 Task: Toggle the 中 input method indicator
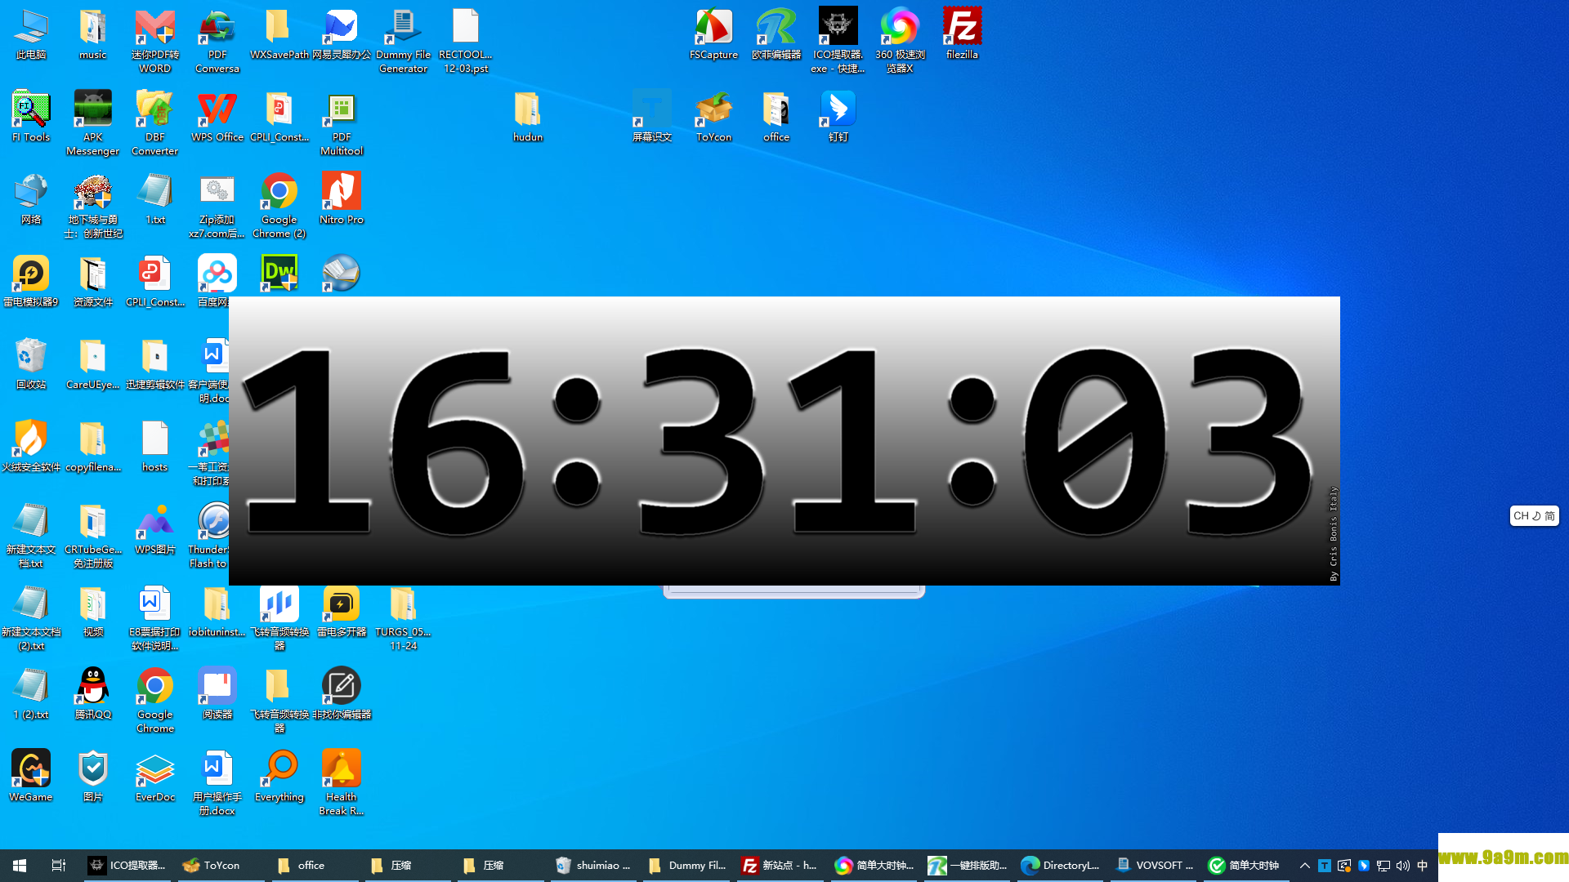point(1423,865)
